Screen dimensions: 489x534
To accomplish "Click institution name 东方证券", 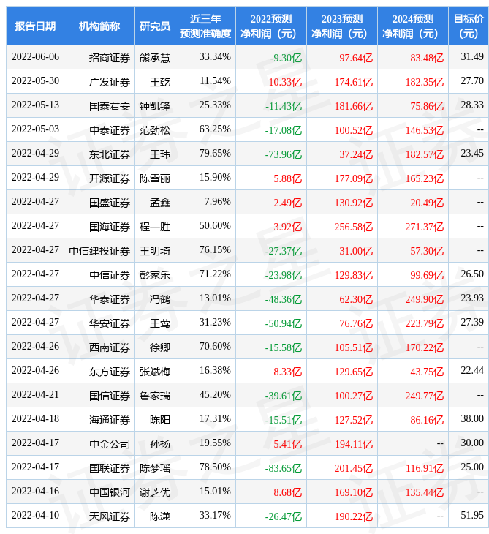I will click(x=110, y=372).
